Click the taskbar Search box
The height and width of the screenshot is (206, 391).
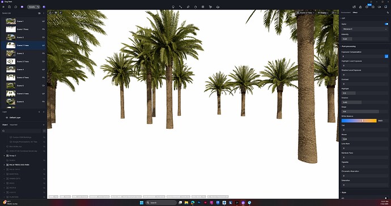pyautogui.click(x=160, y=203)
